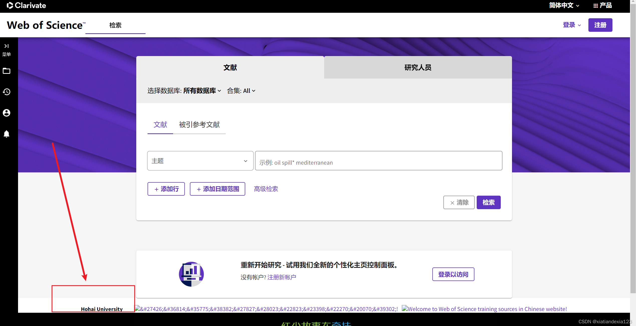Click the Hohai University text

click(102, 309)
